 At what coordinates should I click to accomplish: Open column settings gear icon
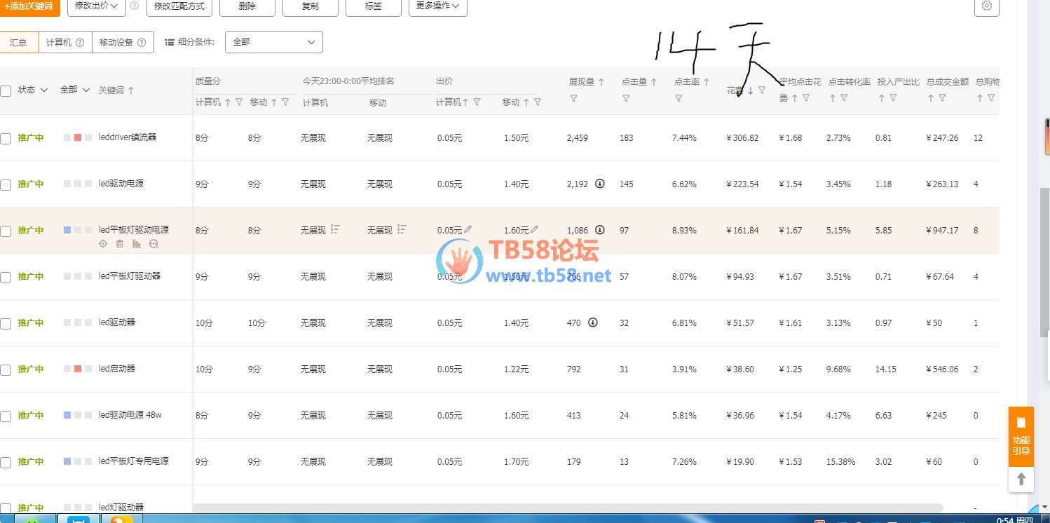coord(987,6)
